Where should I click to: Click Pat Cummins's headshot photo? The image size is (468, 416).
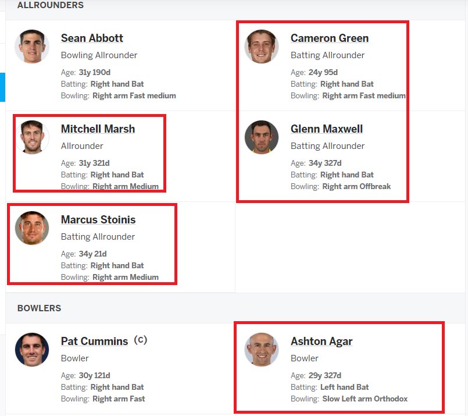pyautogui.click(x=32, y=350)
